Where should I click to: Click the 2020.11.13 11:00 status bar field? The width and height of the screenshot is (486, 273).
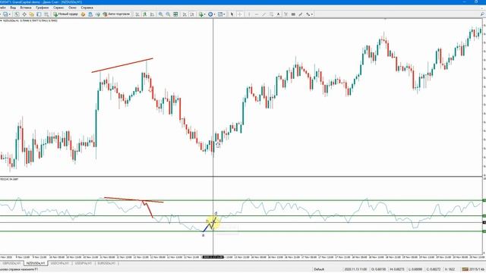[355, 269]
